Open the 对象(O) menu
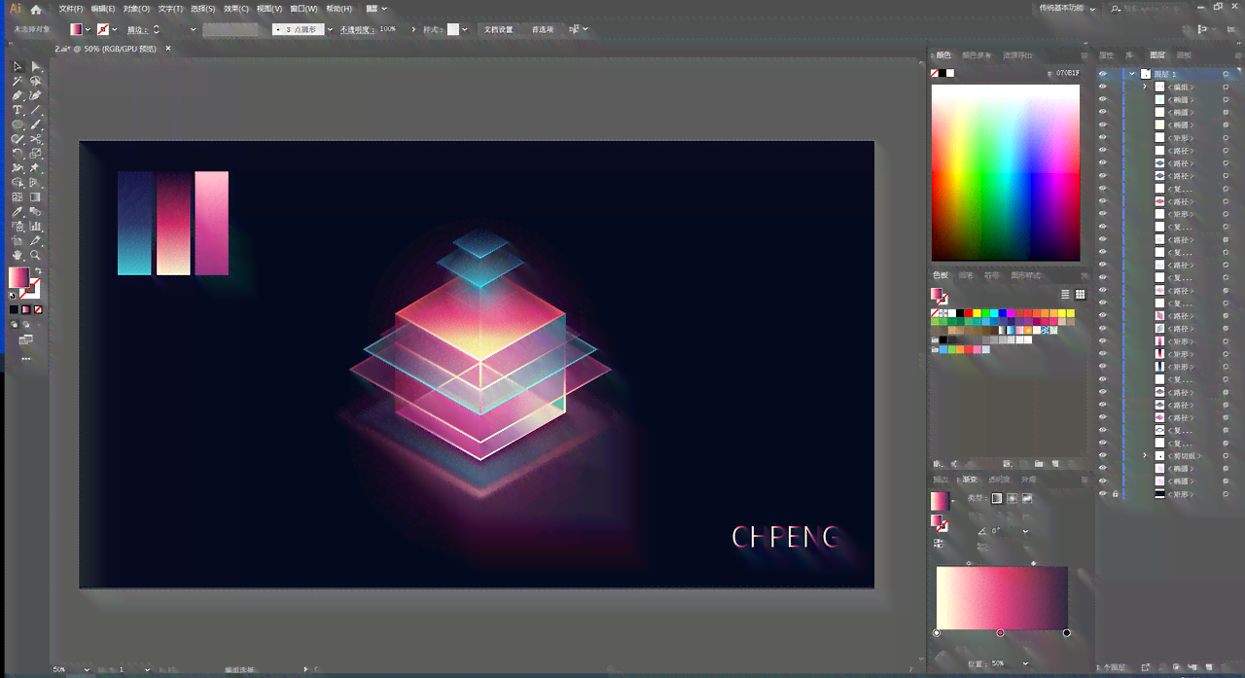 (x=136, y=9)
